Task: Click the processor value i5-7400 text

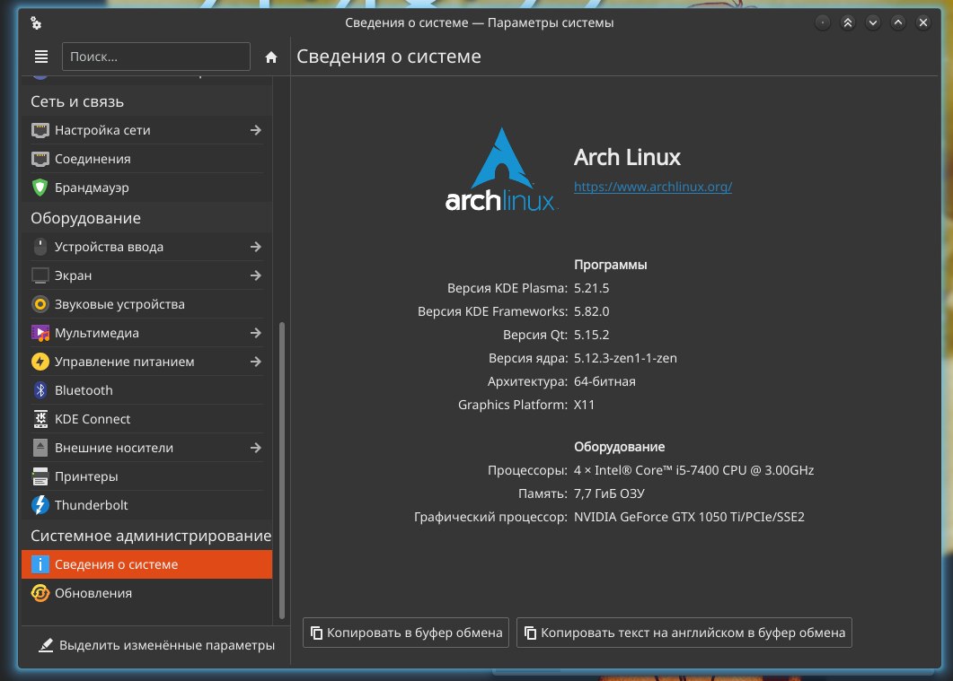Action: click(x=693, y=470)
